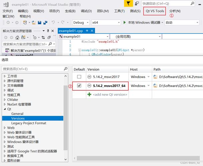Expand the 文本编辑器 options node
The width and height of the screenshot is (203, 166).
[5, 86]
